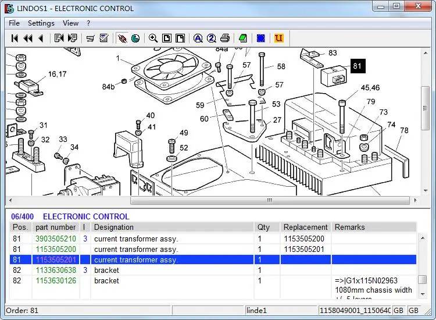
Task: Click the circled A toolbar icon
Action: pos(198,38)
